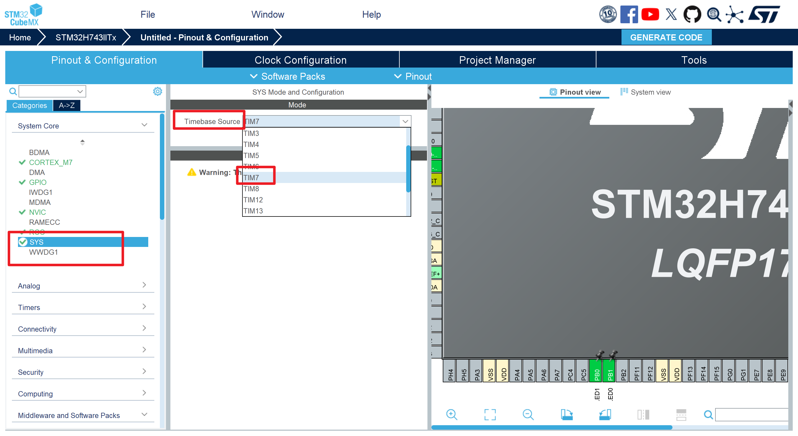
Task: Click the peripheral search magnifier icon
Action: (x=13, y=91)
